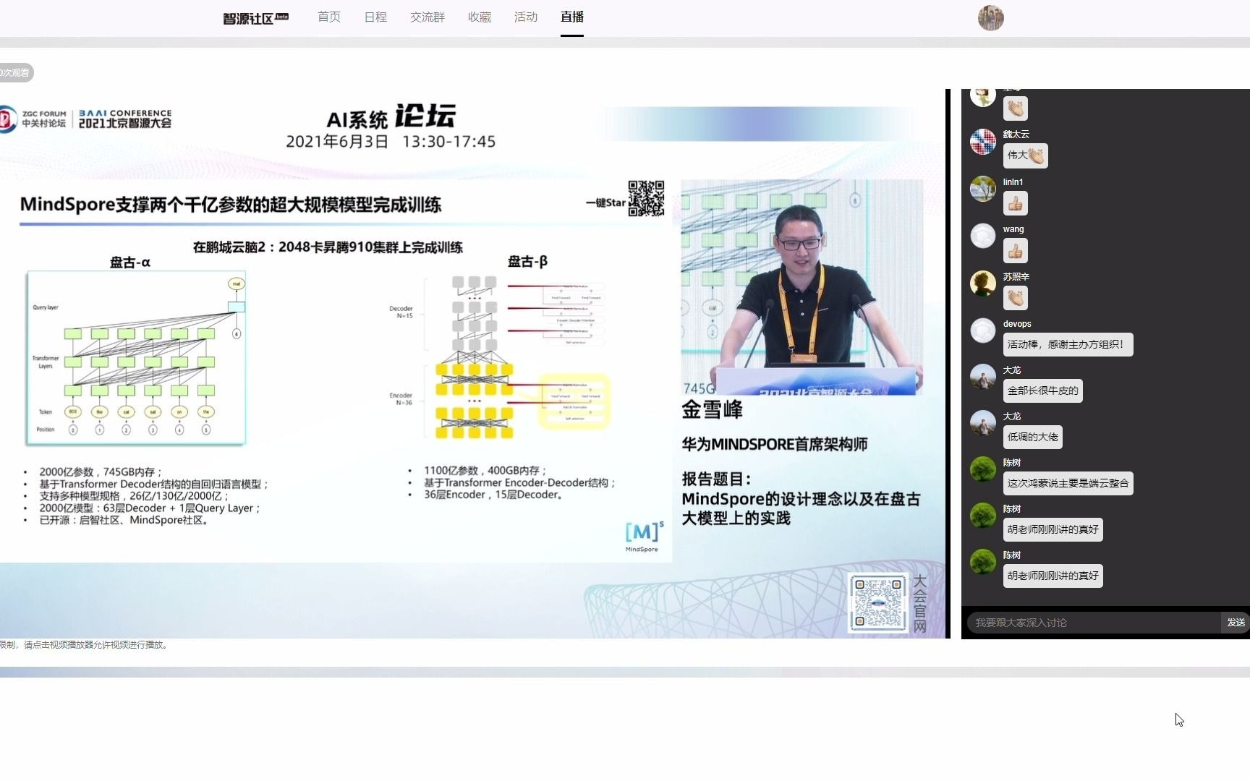This screenshot has width=1250, height=781.
Task: Click wang's chat avatar
Action: (x=983, y=236)
